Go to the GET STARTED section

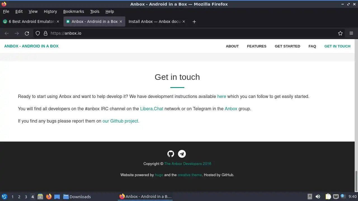287,46
